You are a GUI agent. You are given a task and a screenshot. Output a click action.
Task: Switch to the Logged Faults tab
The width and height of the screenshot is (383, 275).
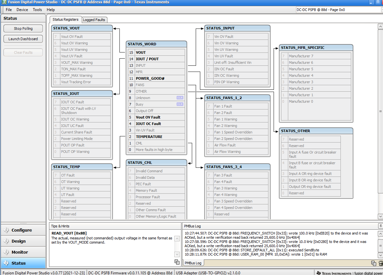point(94,20)
